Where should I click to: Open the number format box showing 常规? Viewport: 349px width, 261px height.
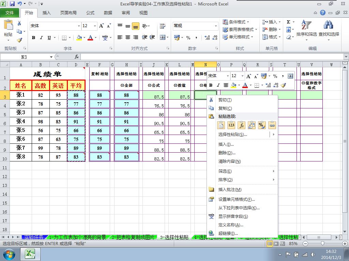tap(195, 26)
